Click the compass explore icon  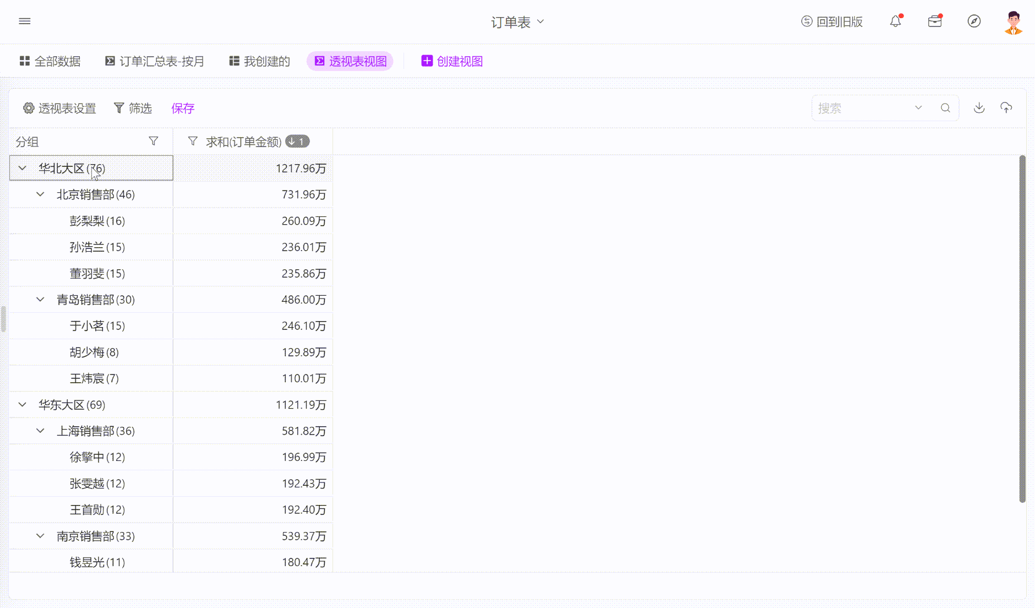point(974,21)
